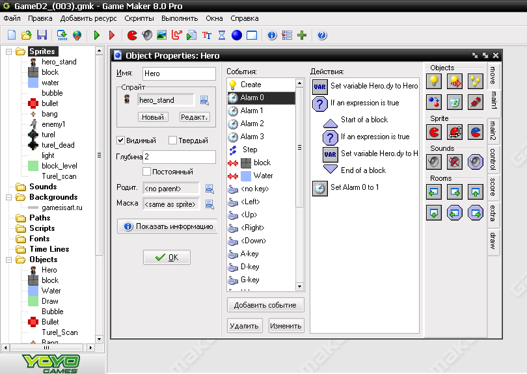Image resolution: width=527 pixels, height=374 pixels.
Task: Pick the Play Sound speaker action
Action: pos(434,162)
